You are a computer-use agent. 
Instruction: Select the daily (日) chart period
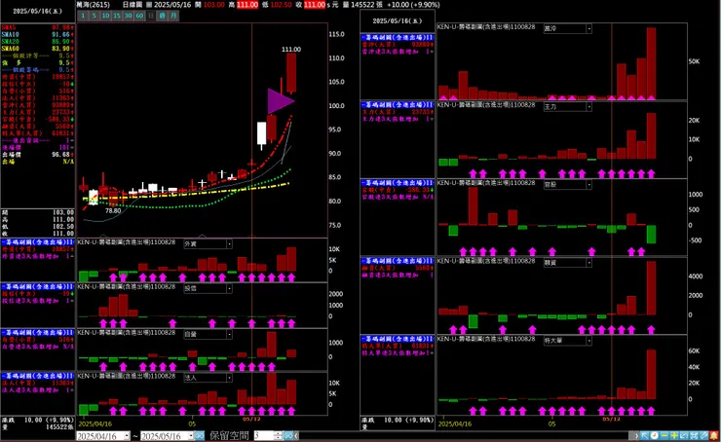tap(151, 16)
